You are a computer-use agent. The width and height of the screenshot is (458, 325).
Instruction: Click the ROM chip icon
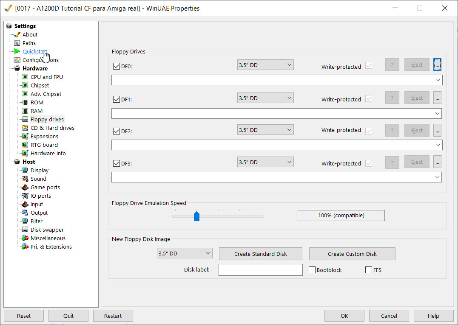coord(25,102)
